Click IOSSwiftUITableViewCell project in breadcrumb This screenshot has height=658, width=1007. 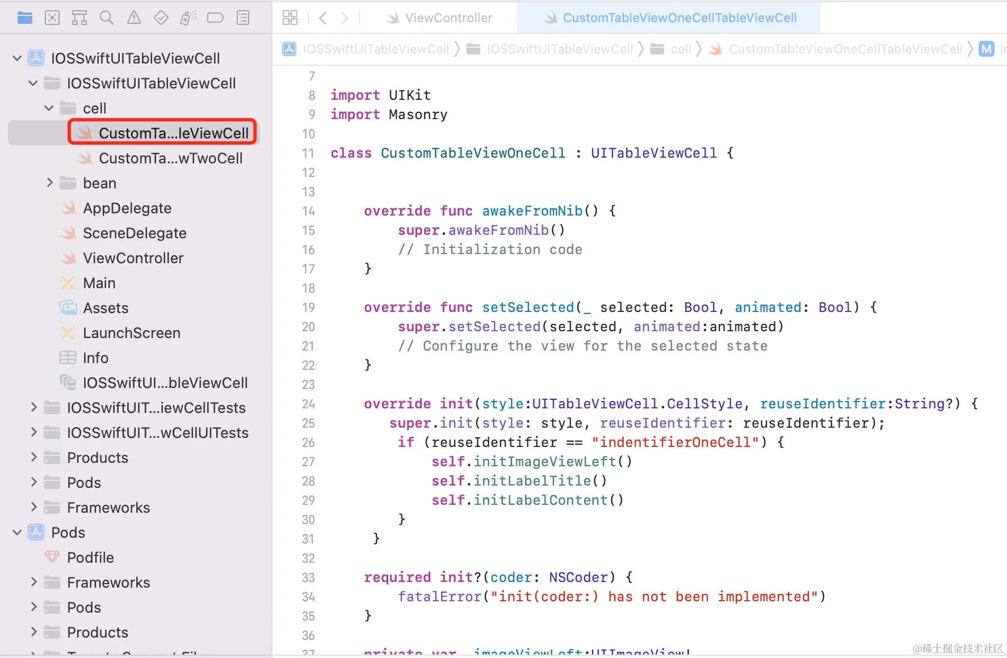click(376, 49)
